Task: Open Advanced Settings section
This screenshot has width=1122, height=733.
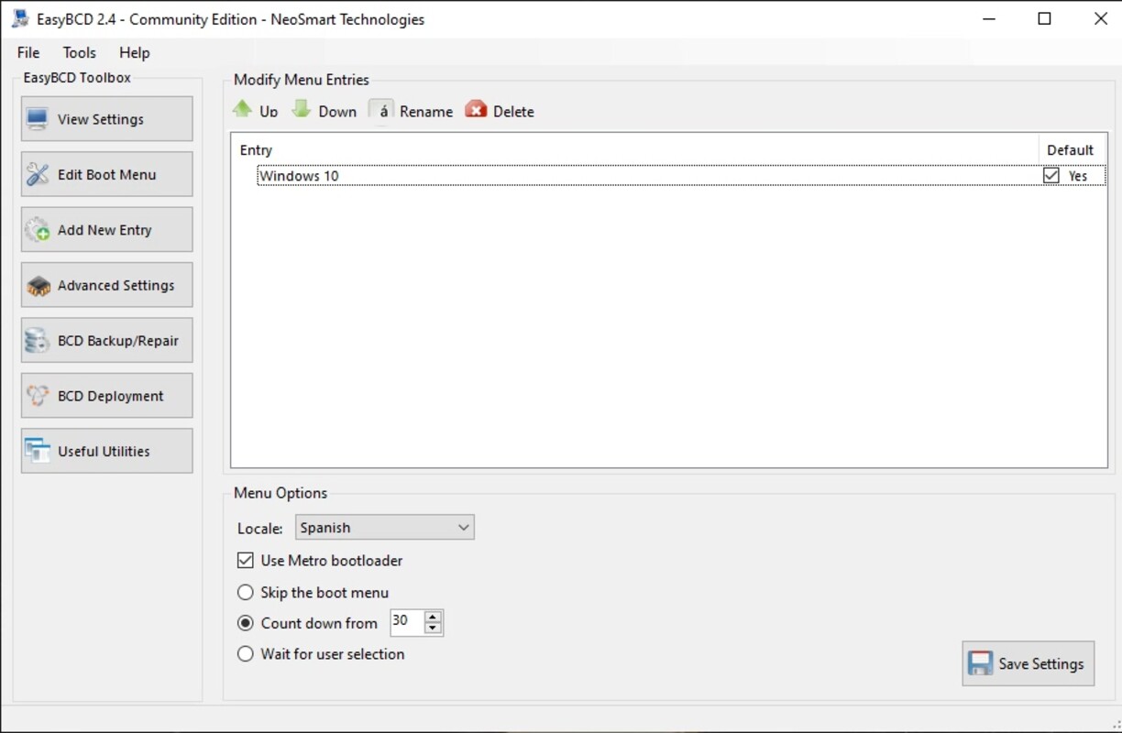Action: point(106,285)
